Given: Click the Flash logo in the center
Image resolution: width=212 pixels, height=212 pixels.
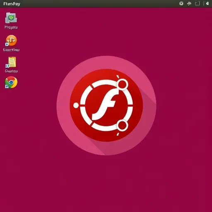Looking at the screenshot, I should pos(106,106).
